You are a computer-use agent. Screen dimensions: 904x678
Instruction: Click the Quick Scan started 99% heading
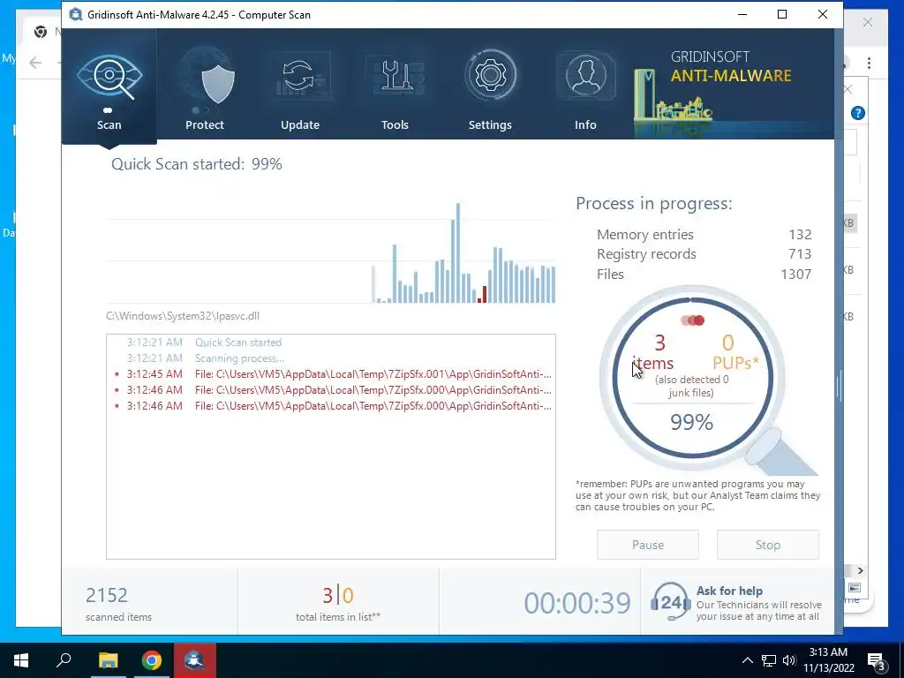point(197,164)
